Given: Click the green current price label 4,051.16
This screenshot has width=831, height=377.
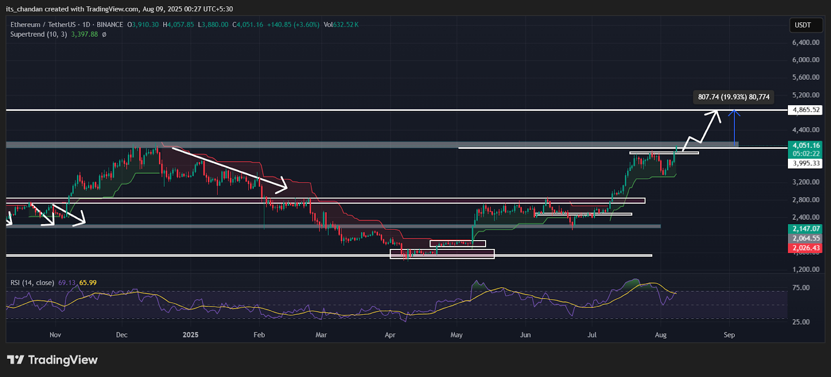Looking at the screenshot, I should coord(806,146).
